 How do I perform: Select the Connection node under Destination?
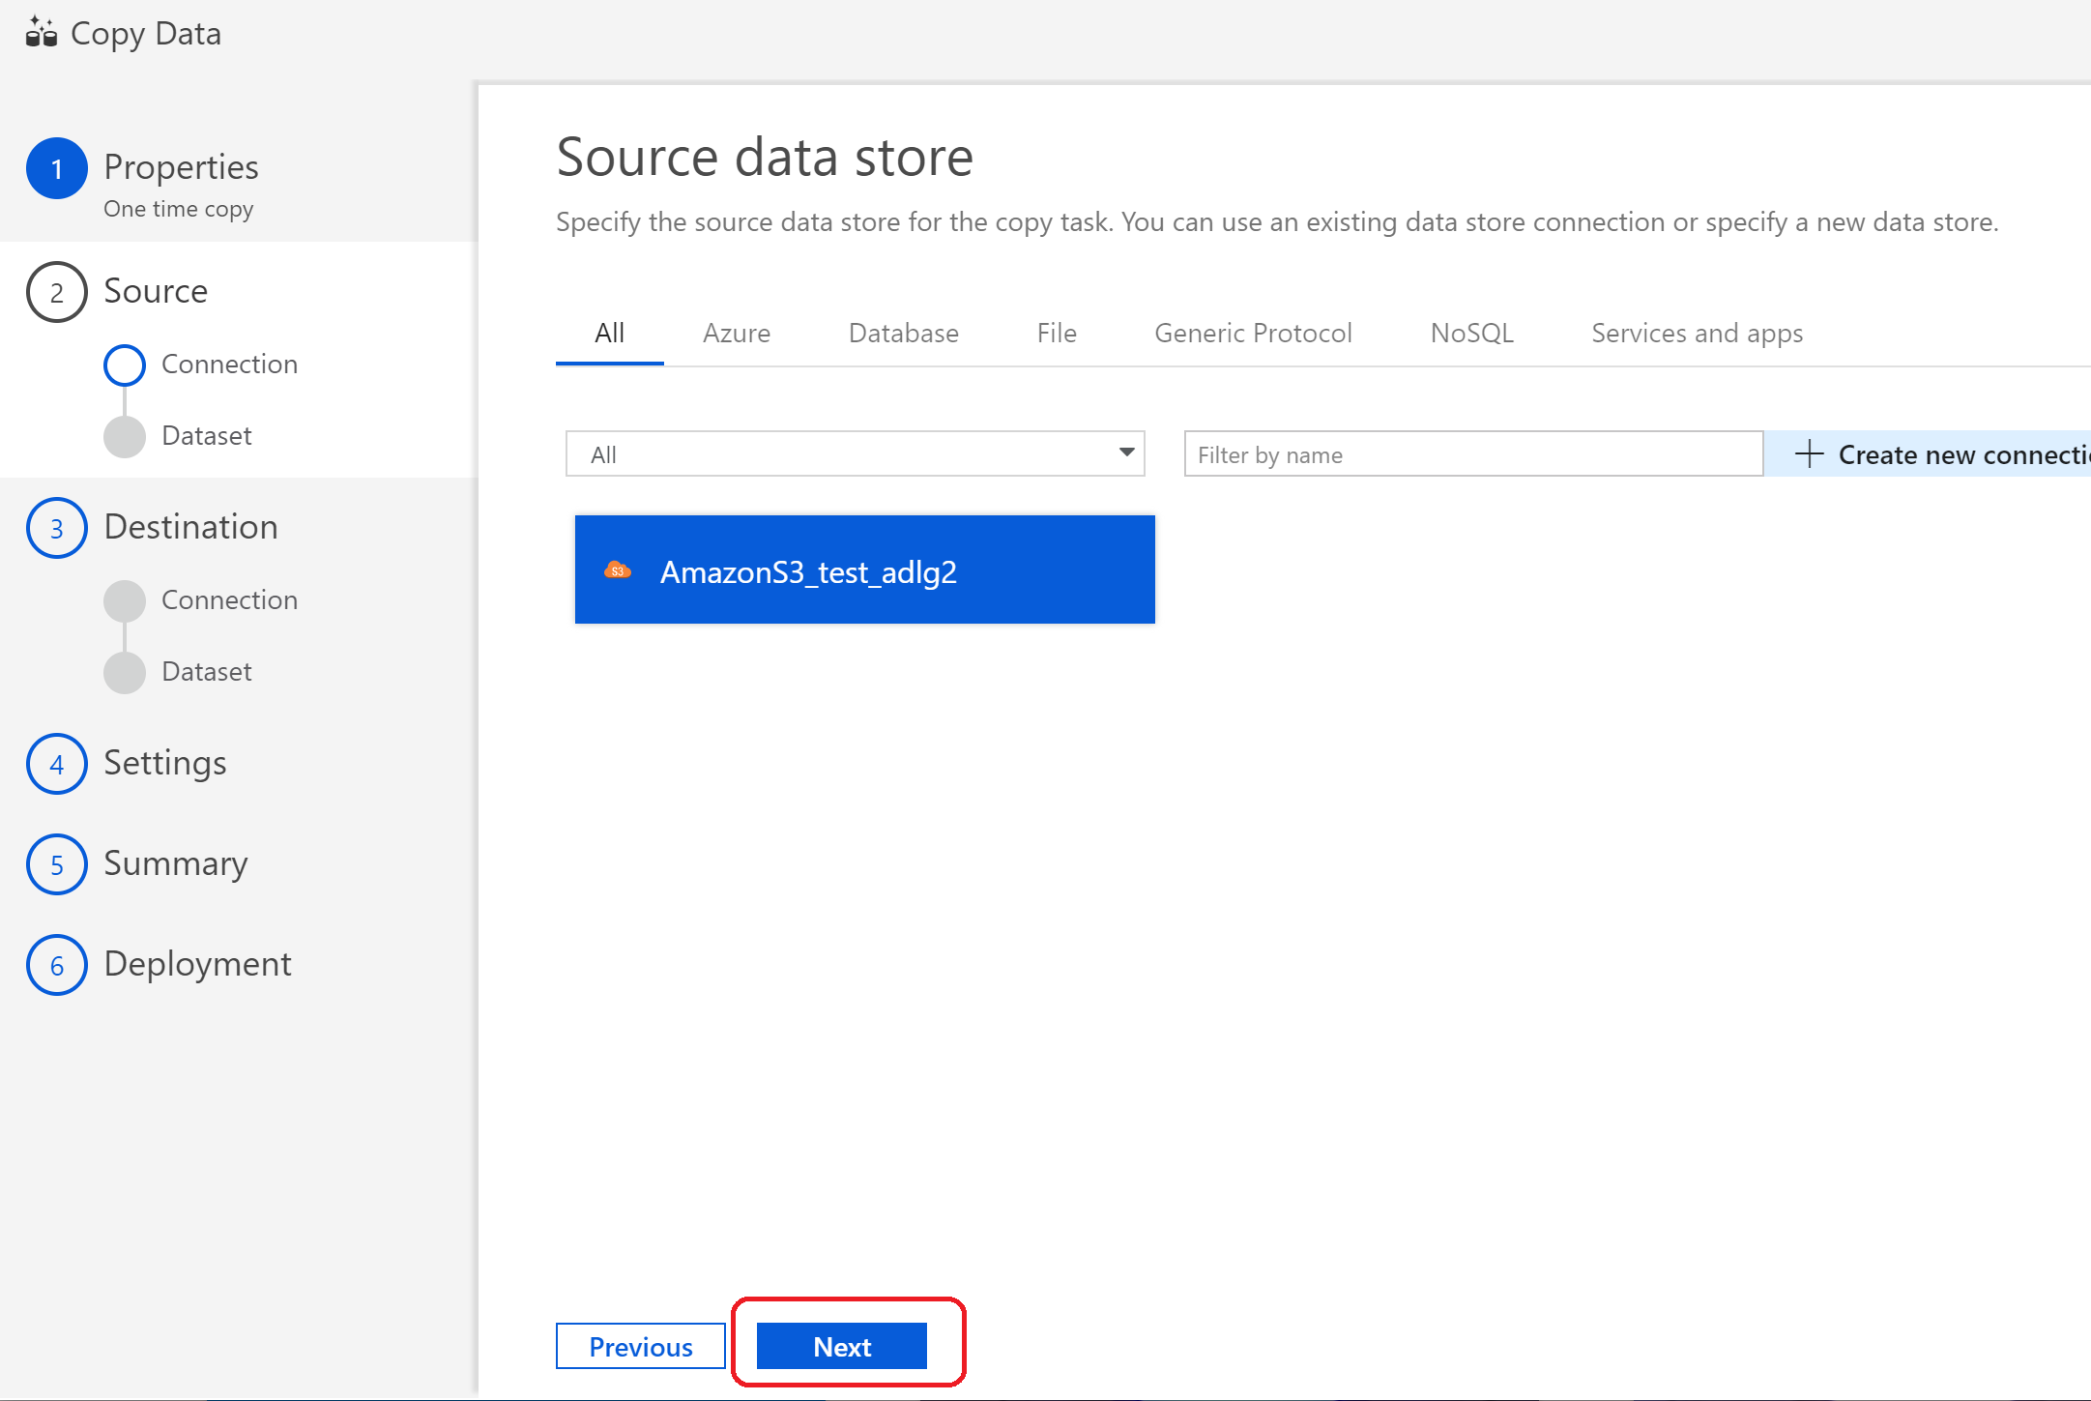(124, 599)
